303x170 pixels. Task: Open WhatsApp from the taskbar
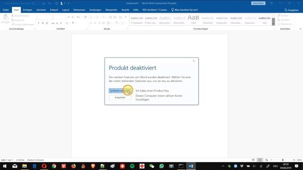(x=161, y=166)
